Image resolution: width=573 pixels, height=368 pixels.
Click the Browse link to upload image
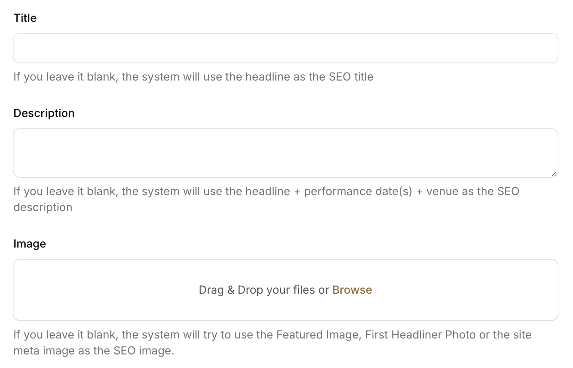[352, 290]
